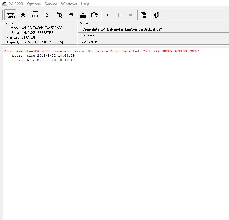Click the tree structure toolbar icon
This screenshot has height=220, width=229.
(60, 15)
